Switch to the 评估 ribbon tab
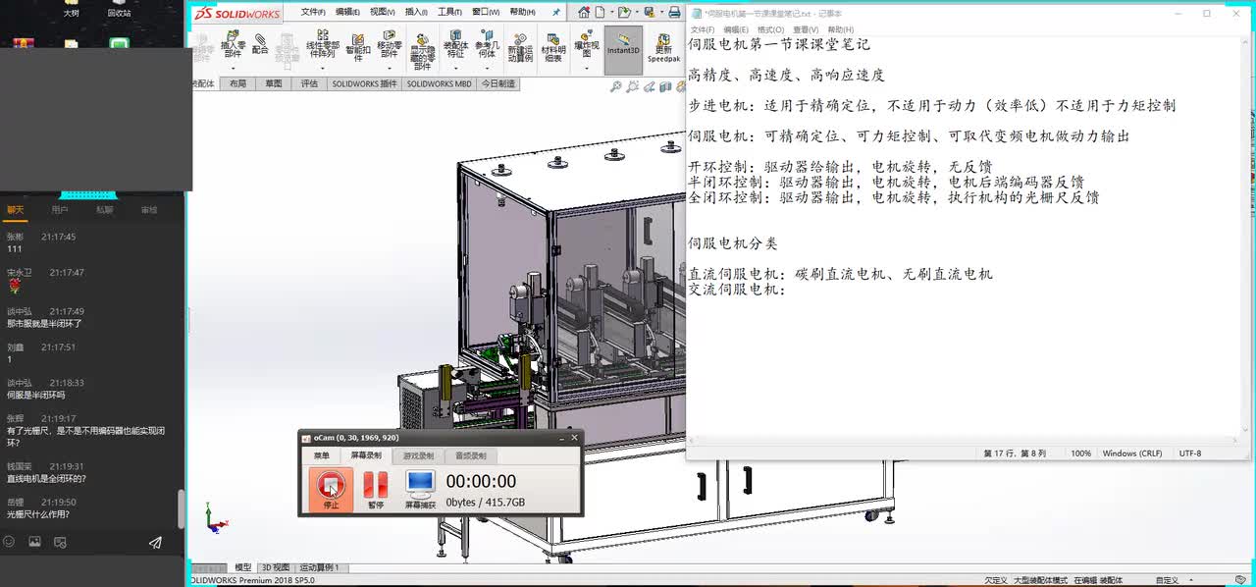 click(x=309, y=84)
